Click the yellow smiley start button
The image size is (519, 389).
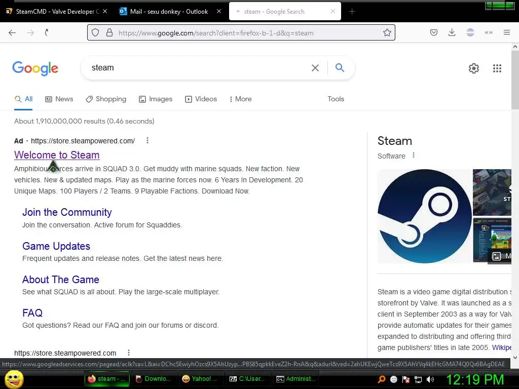pyautogui.click(x=14, y=379)
